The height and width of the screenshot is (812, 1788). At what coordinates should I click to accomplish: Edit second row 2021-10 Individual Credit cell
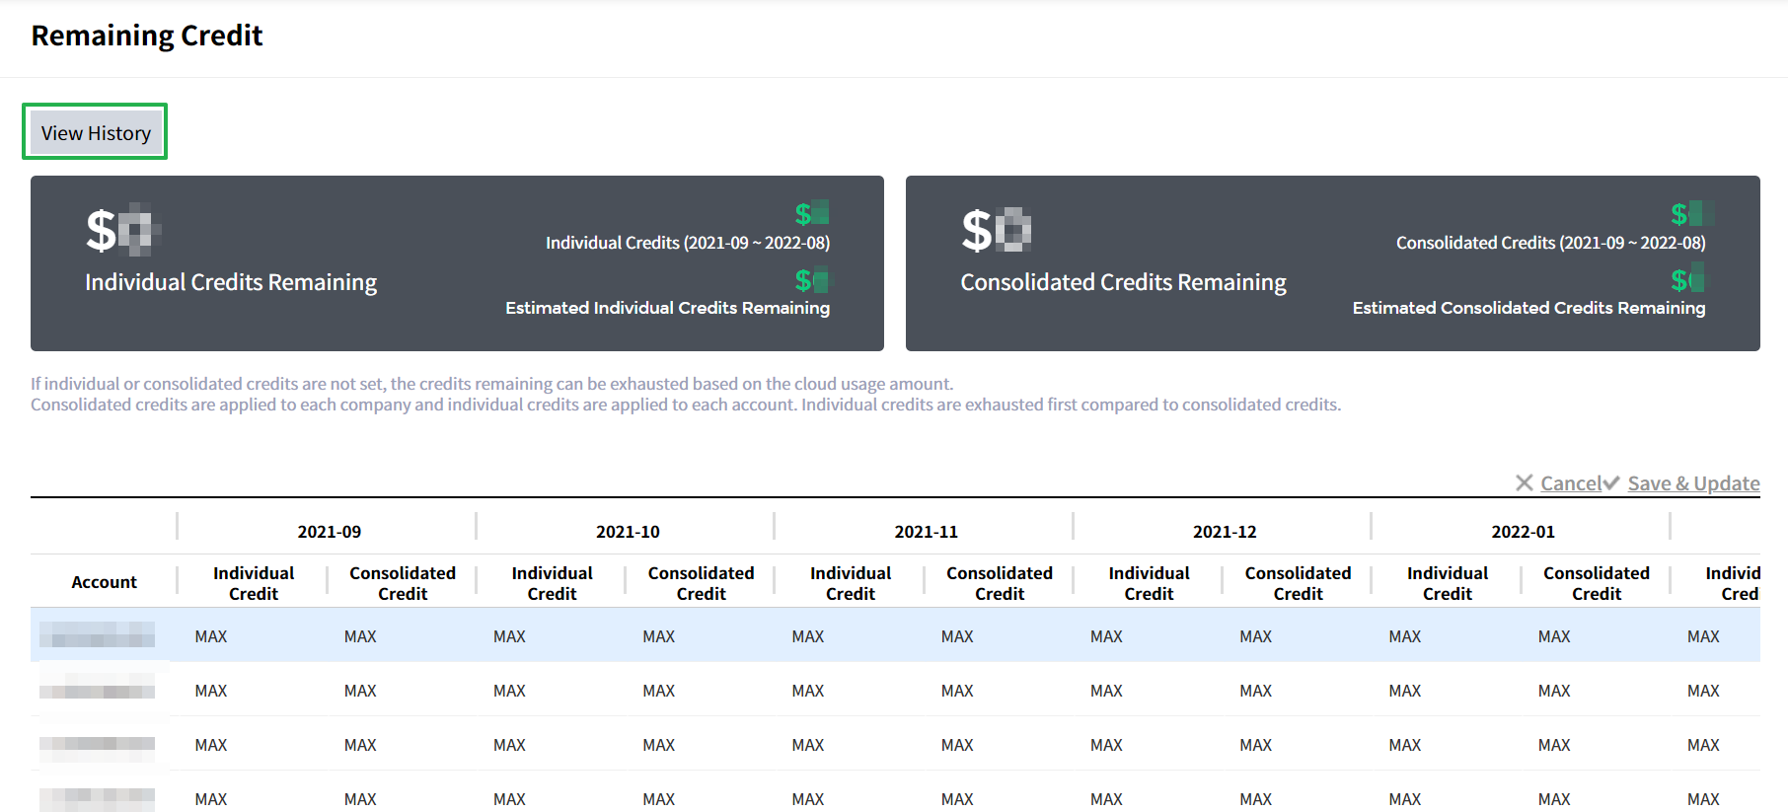(x=509, y=691)
